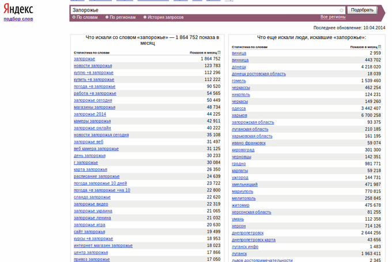
Task: Open the харьков link
Action: (239, 115)
